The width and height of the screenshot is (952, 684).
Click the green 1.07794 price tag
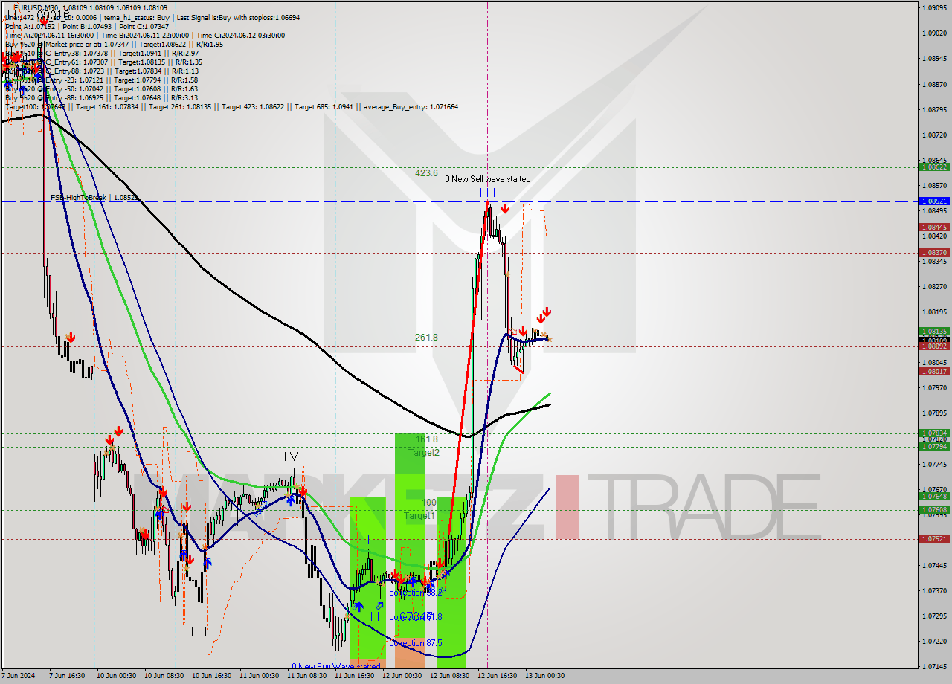(935, 447)
